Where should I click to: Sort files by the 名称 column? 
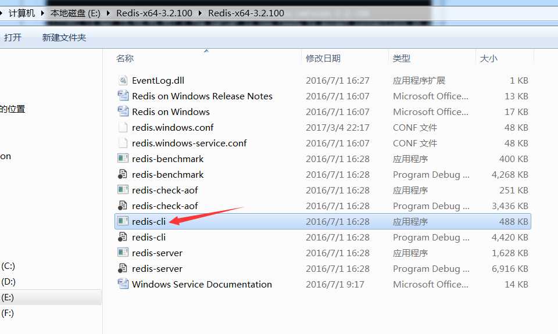point(125,58)
